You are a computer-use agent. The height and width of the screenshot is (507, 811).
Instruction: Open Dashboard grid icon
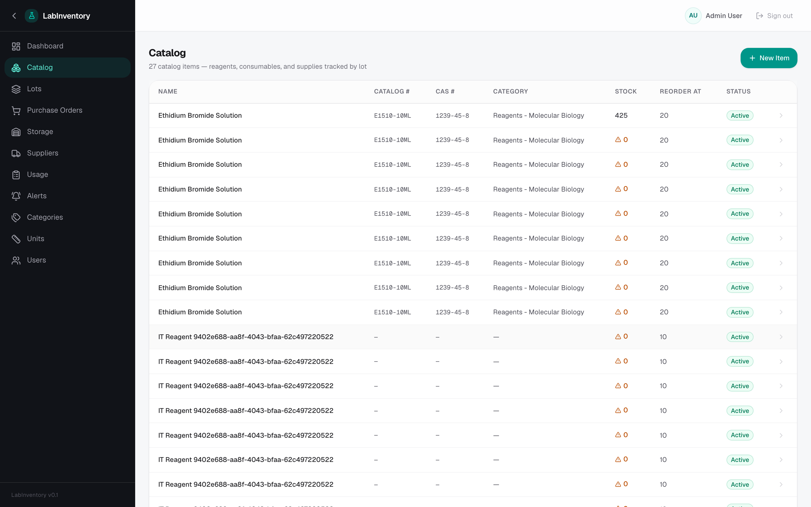pyautogui.click(x=16, y=46)
